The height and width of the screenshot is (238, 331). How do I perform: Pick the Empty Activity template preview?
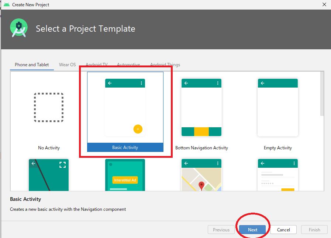click(278, 107)
